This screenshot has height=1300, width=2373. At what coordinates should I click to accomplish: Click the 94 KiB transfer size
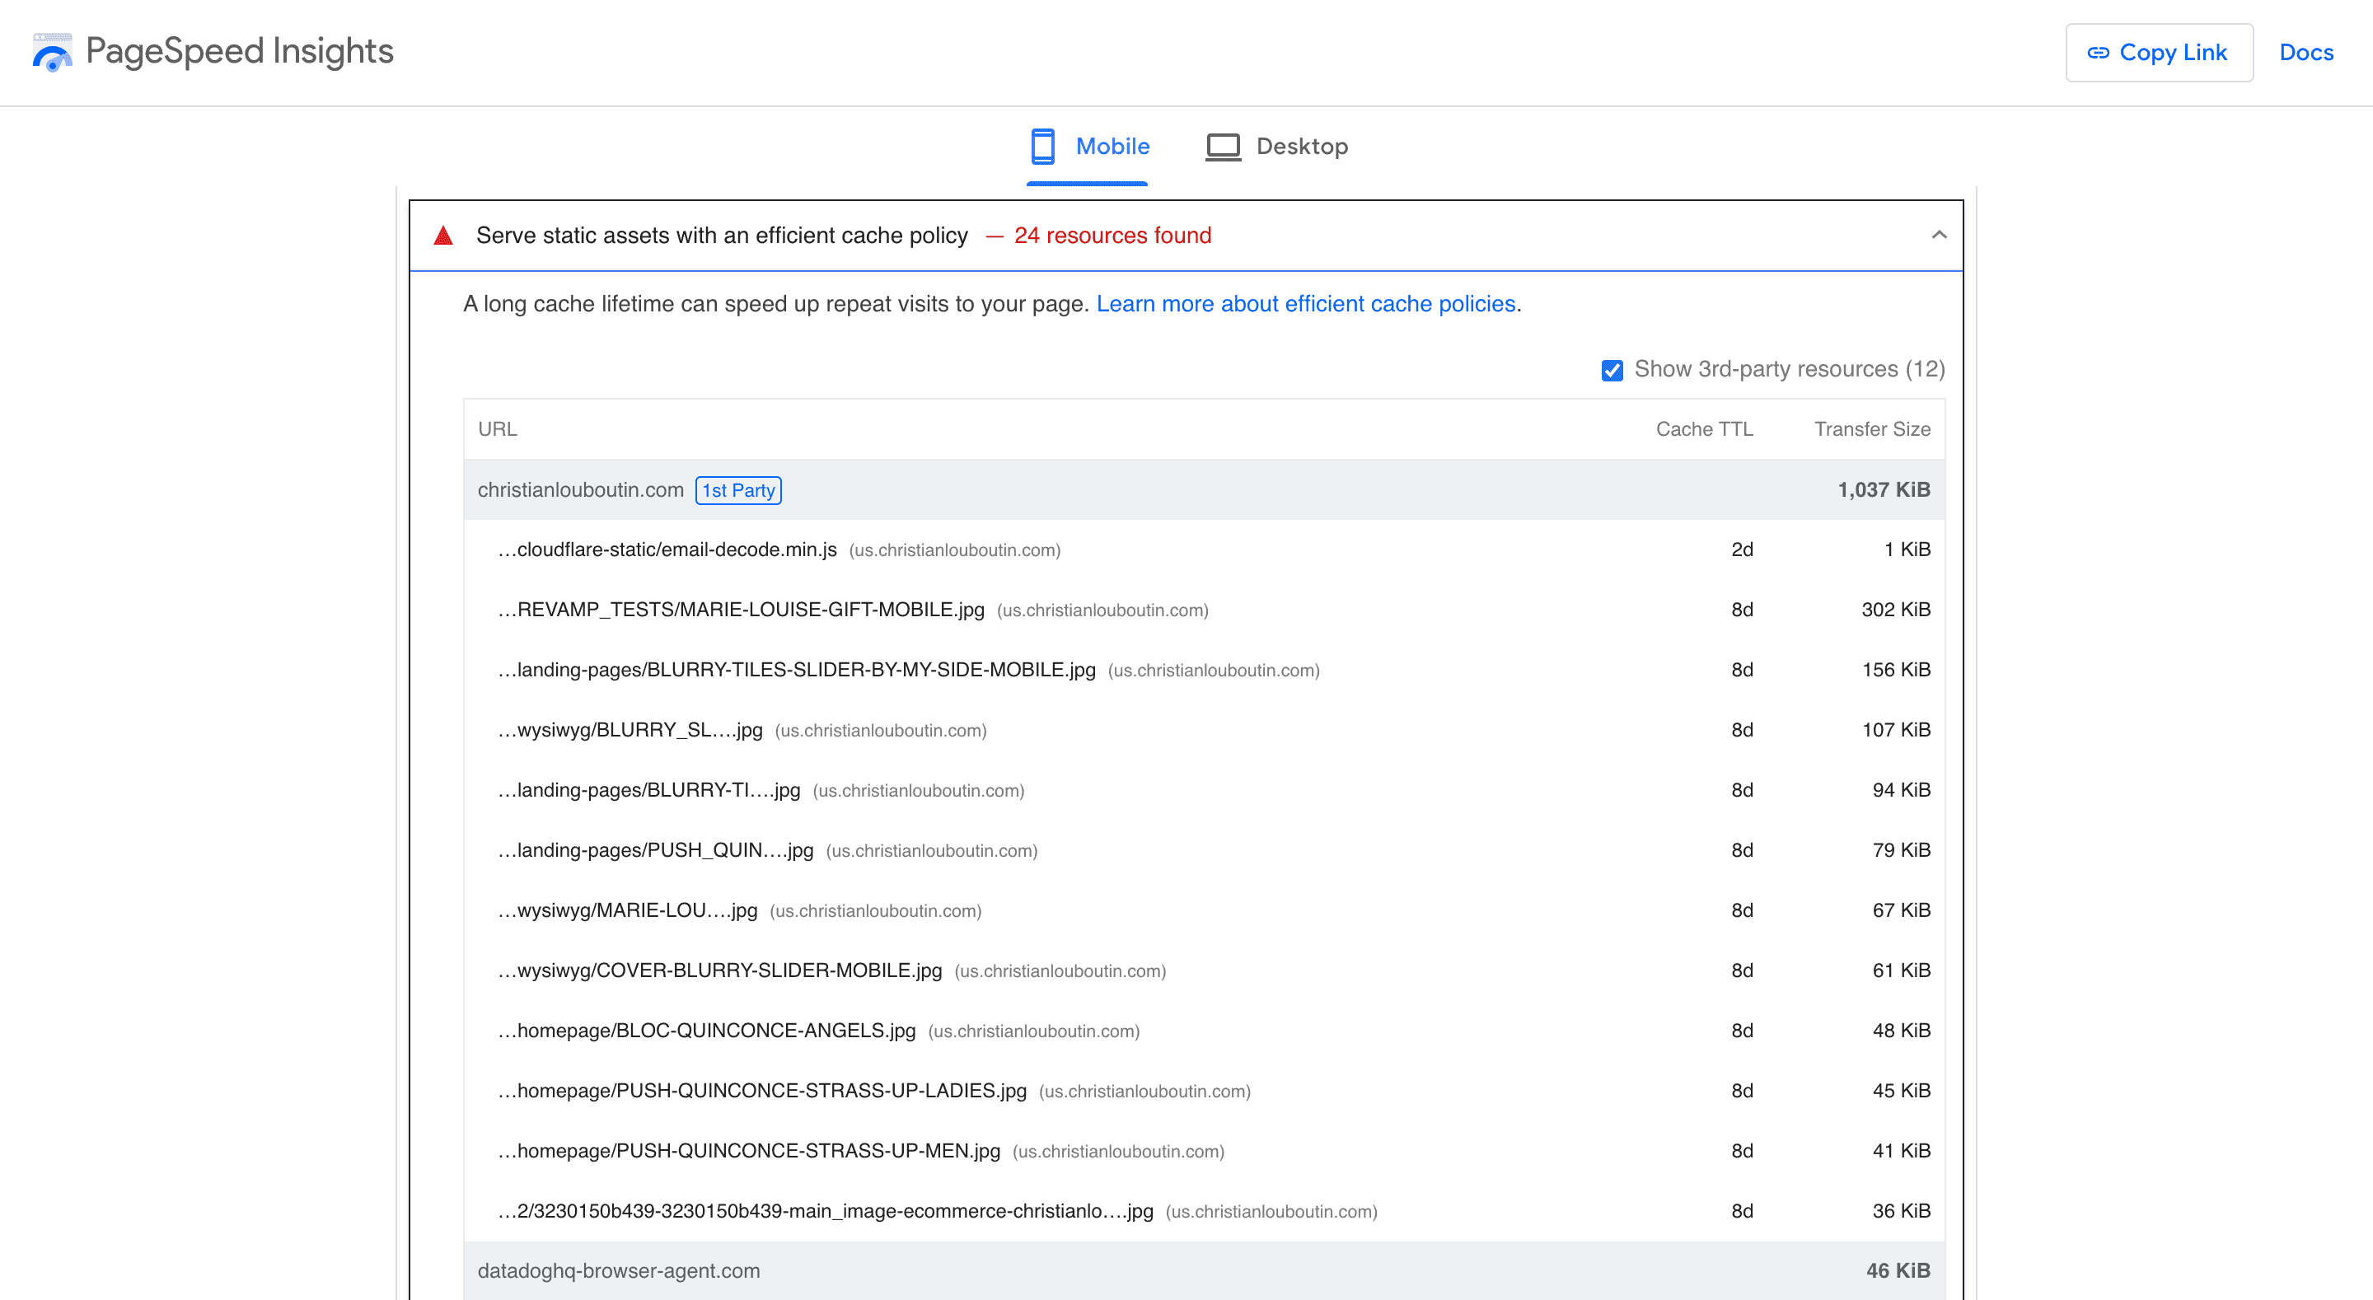(x=1902, y=789)
